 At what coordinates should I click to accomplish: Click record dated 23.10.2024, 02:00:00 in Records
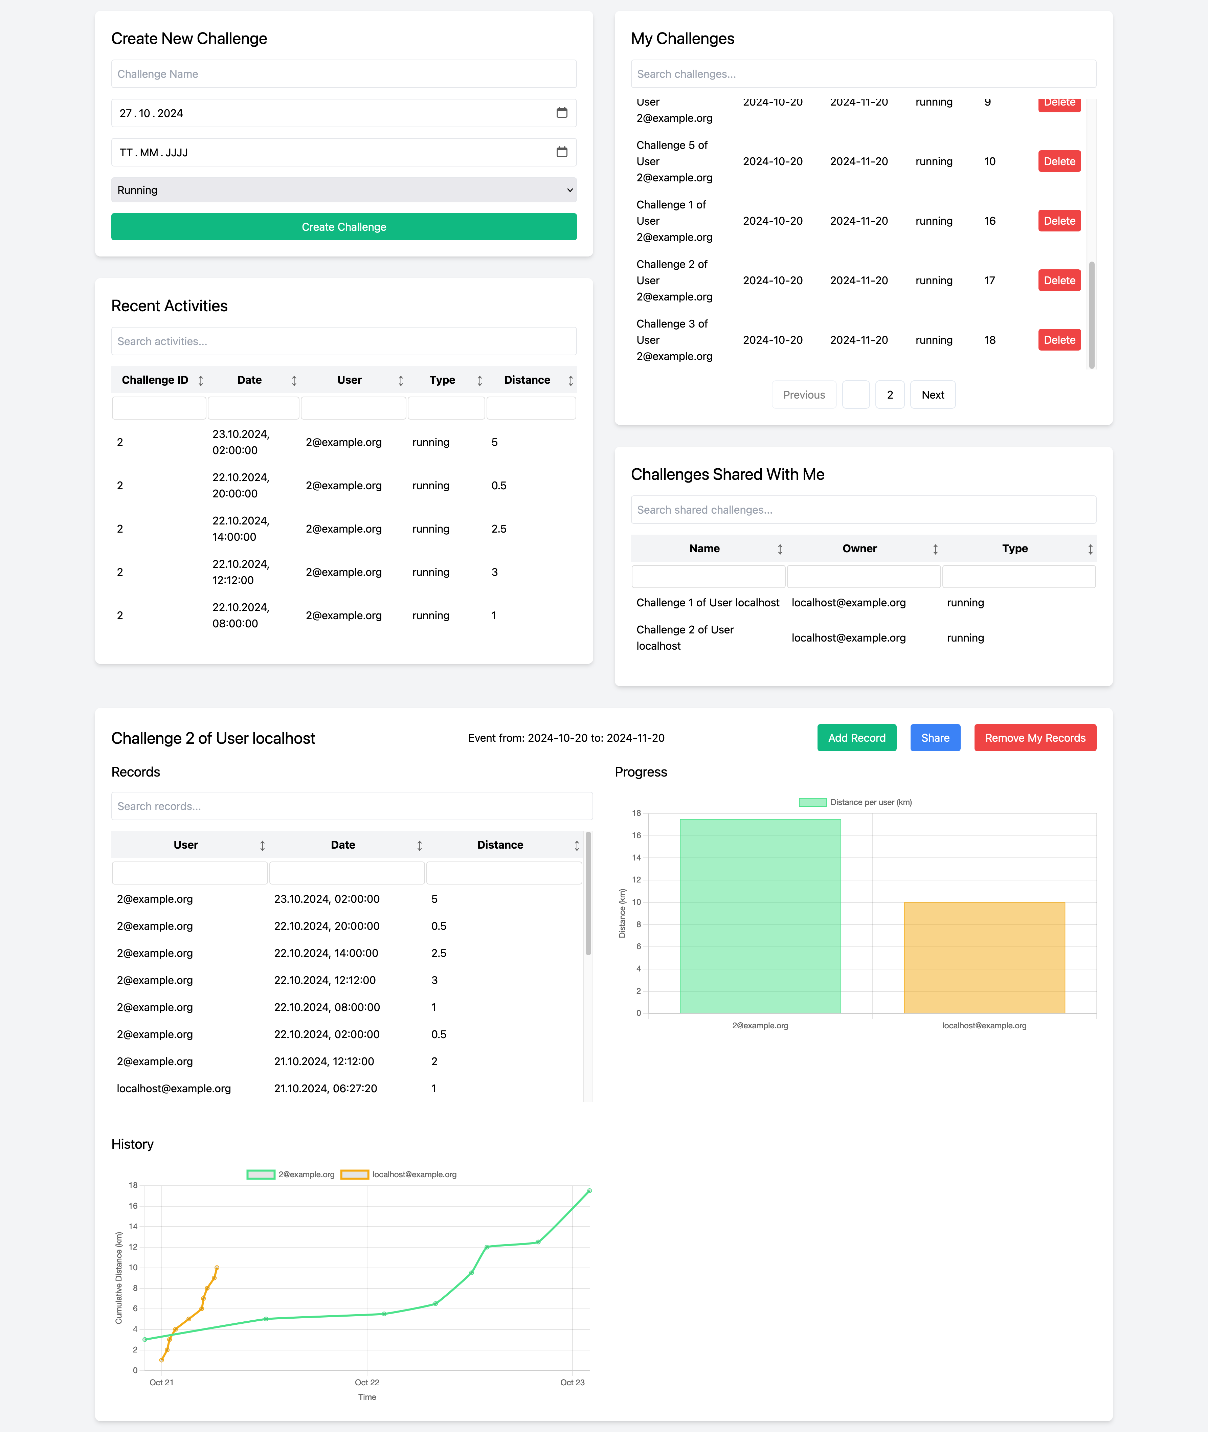tap(347, 899)
